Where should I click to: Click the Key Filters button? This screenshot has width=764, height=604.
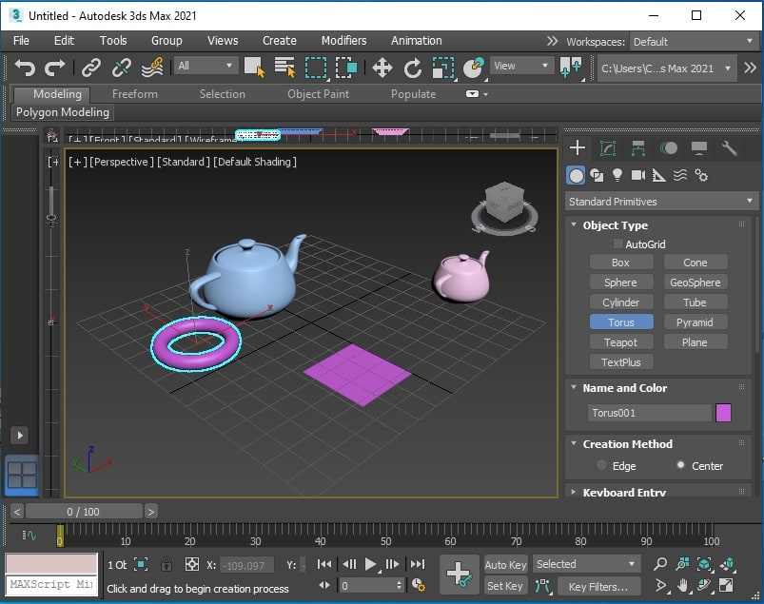[598, 587]
